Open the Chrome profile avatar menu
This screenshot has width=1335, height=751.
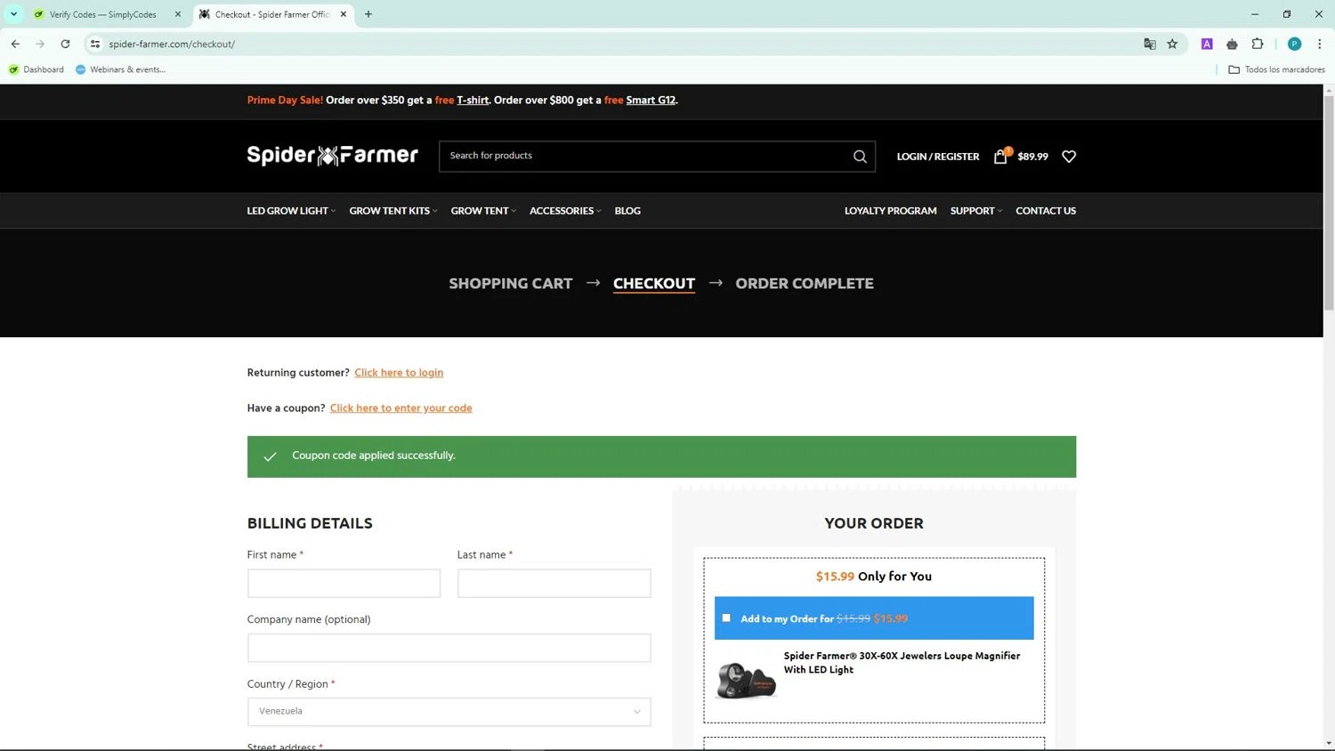click(x=1294, y=44)
